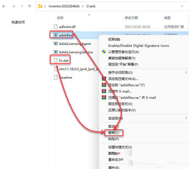Screen dimensions: 189x169
Task: Click the 应用程序扩展 type cell
Action: point(174,27)
